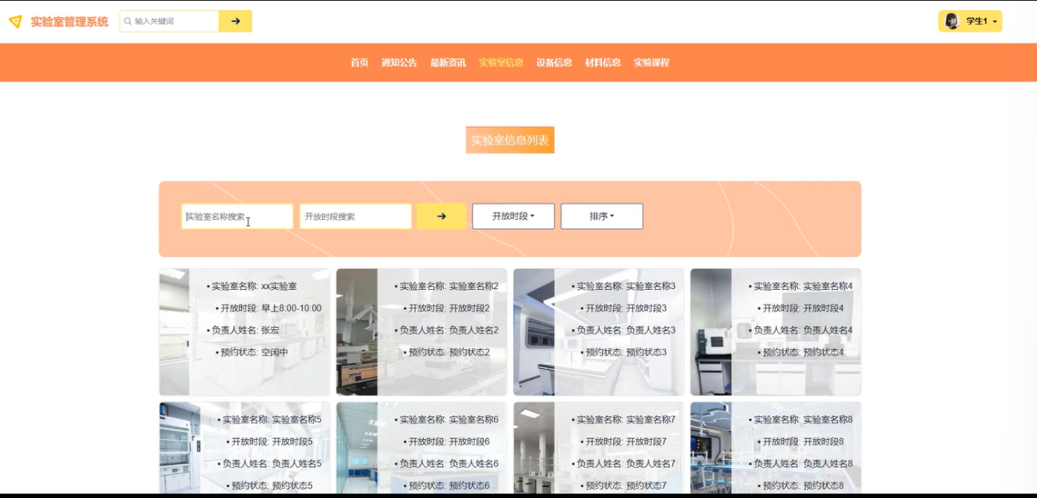Open 实验课程 menu item
This screenshot has height=498, width=1037.
(x=651, y=62)
